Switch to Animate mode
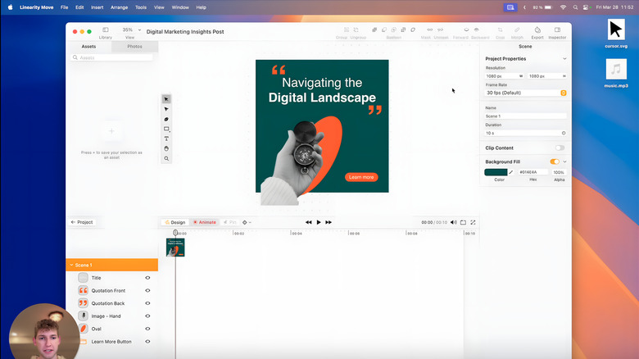Viewport: 639px width, 359px height. tap(205, 222)
